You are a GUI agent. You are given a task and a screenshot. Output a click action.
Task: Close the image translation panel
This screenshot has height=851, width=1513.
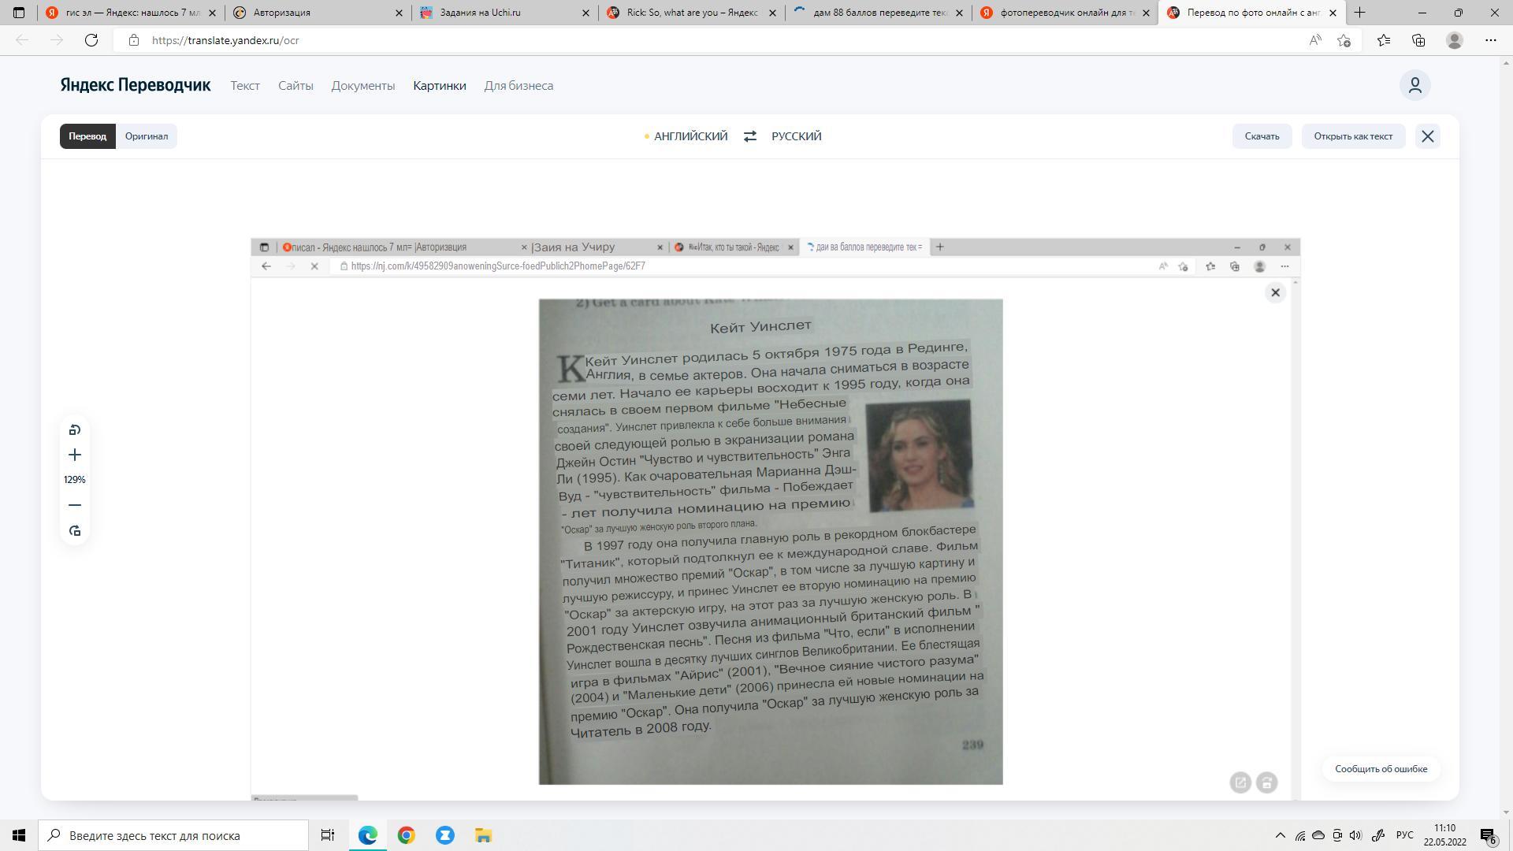point(1428,136)
